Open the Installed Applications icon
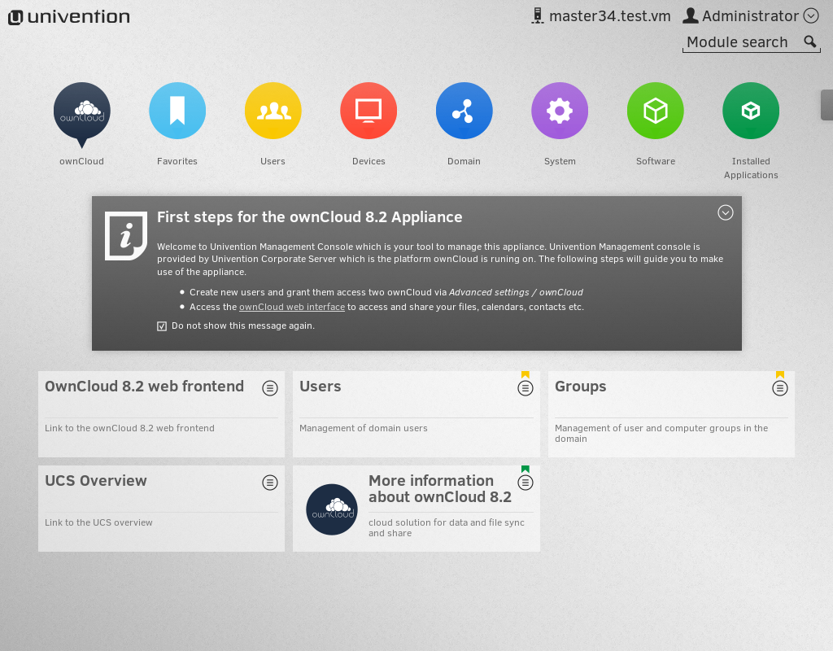Image resolution: width=833 pixels, height=651 pixels. (x=751, y=111)
